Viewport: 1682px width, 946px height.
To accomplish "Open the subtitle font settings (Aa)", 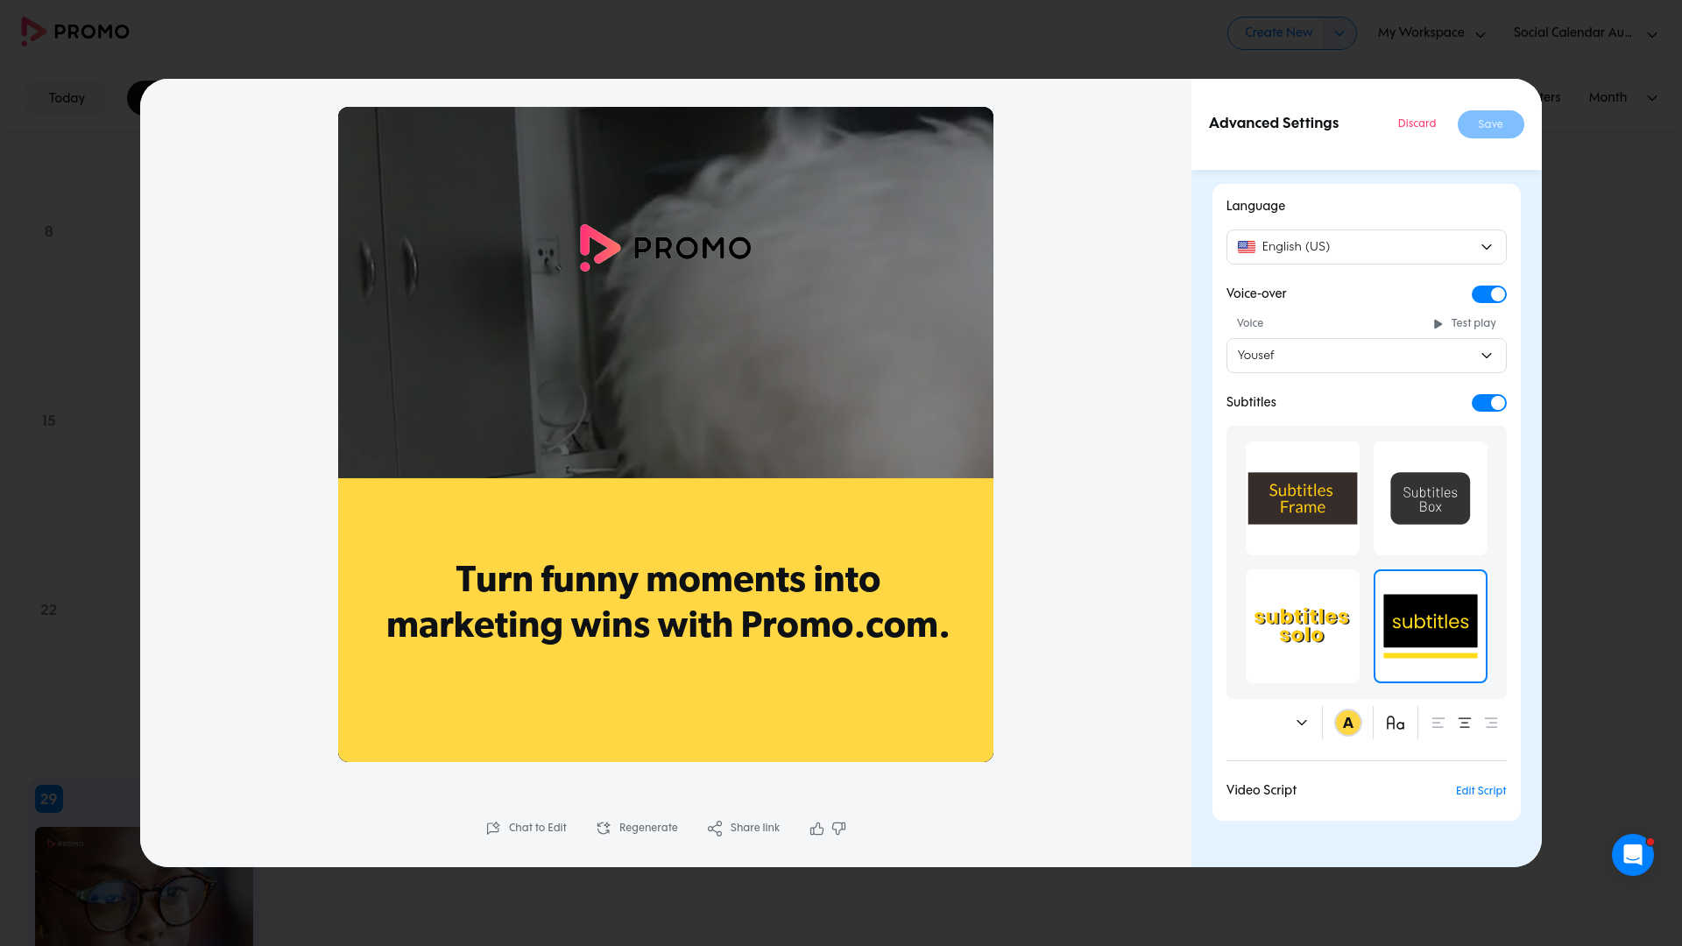I will click(1396, 723).
